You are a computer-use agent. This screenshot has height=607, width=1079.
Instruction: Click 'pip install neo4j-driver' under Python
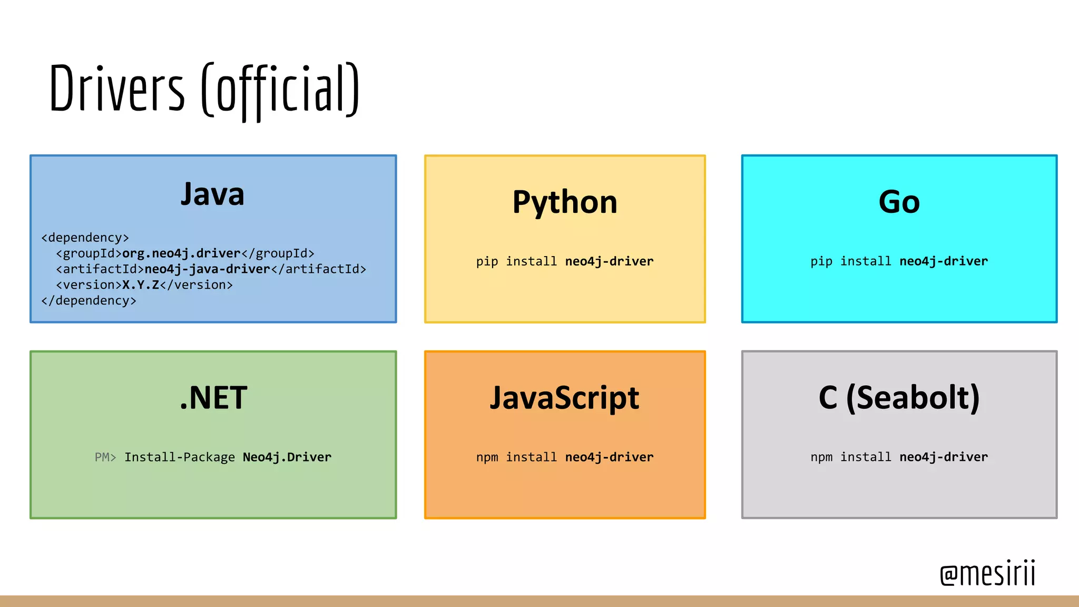565,261
